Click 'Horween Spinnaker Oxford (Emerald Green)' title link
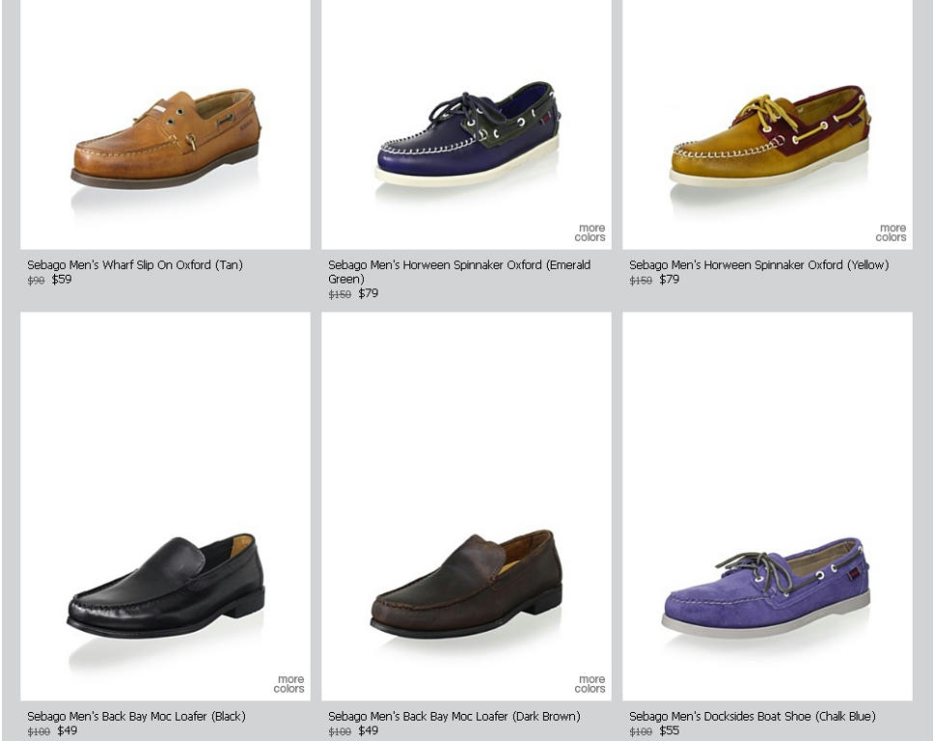Image resolution: width=934 pixels, height=741 pixels. [x=459, y=272]
